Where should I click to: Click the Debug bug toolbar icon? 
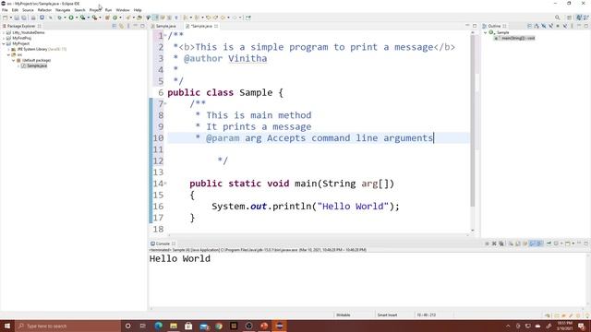[59, 18]
